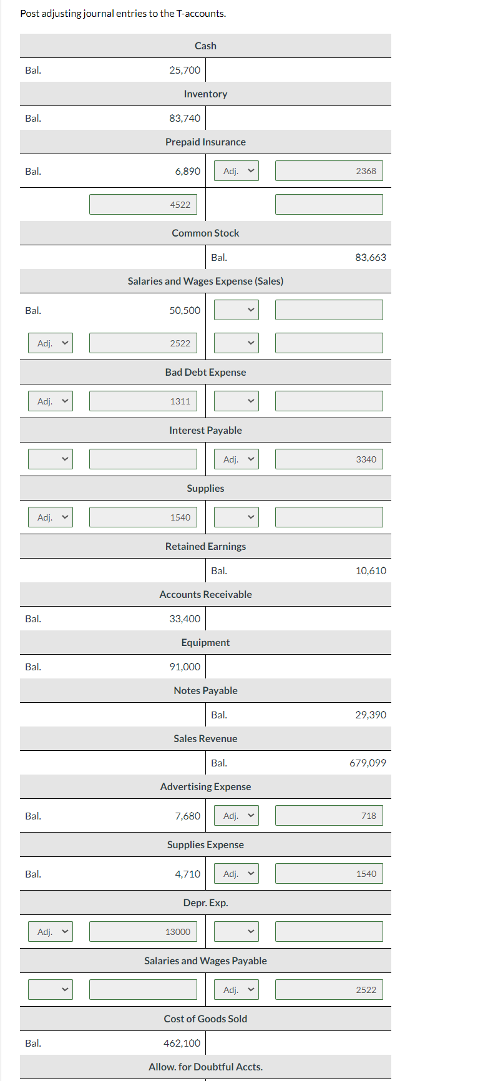Click Notes Payable balance 29,390

pos(371,715)
